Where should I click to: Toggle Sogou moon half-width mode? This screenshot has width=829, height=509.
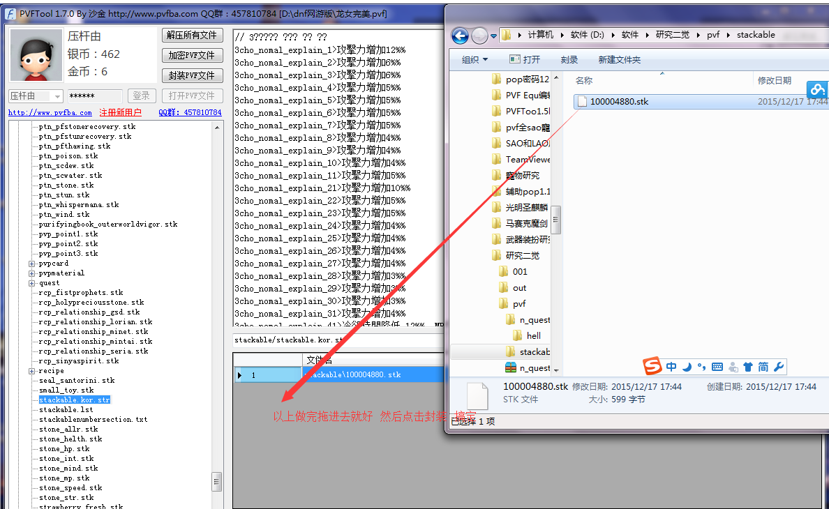pos(687,367)
